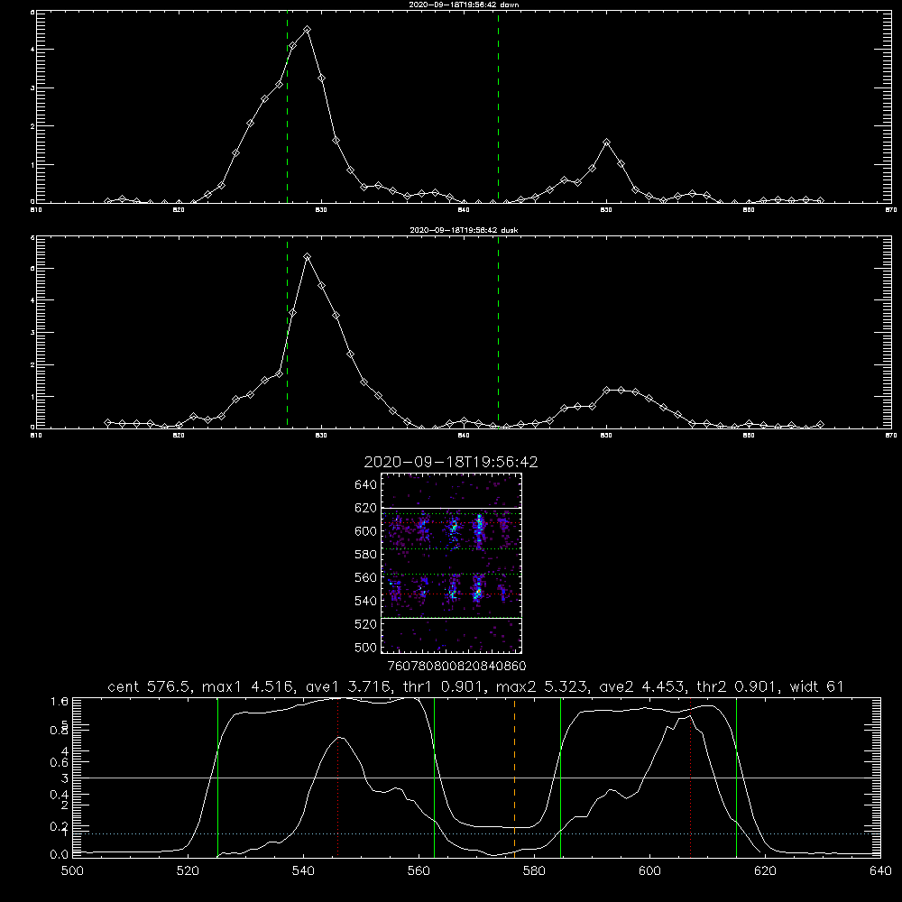902x902 pixels.
Task: Select the 'max1 4.516' value
Action: [x=249, y=686]
